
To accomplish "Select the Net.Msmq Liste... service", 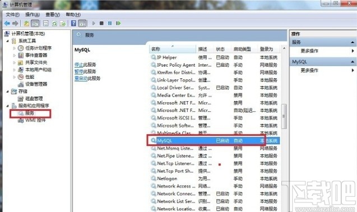I will 215,148.
